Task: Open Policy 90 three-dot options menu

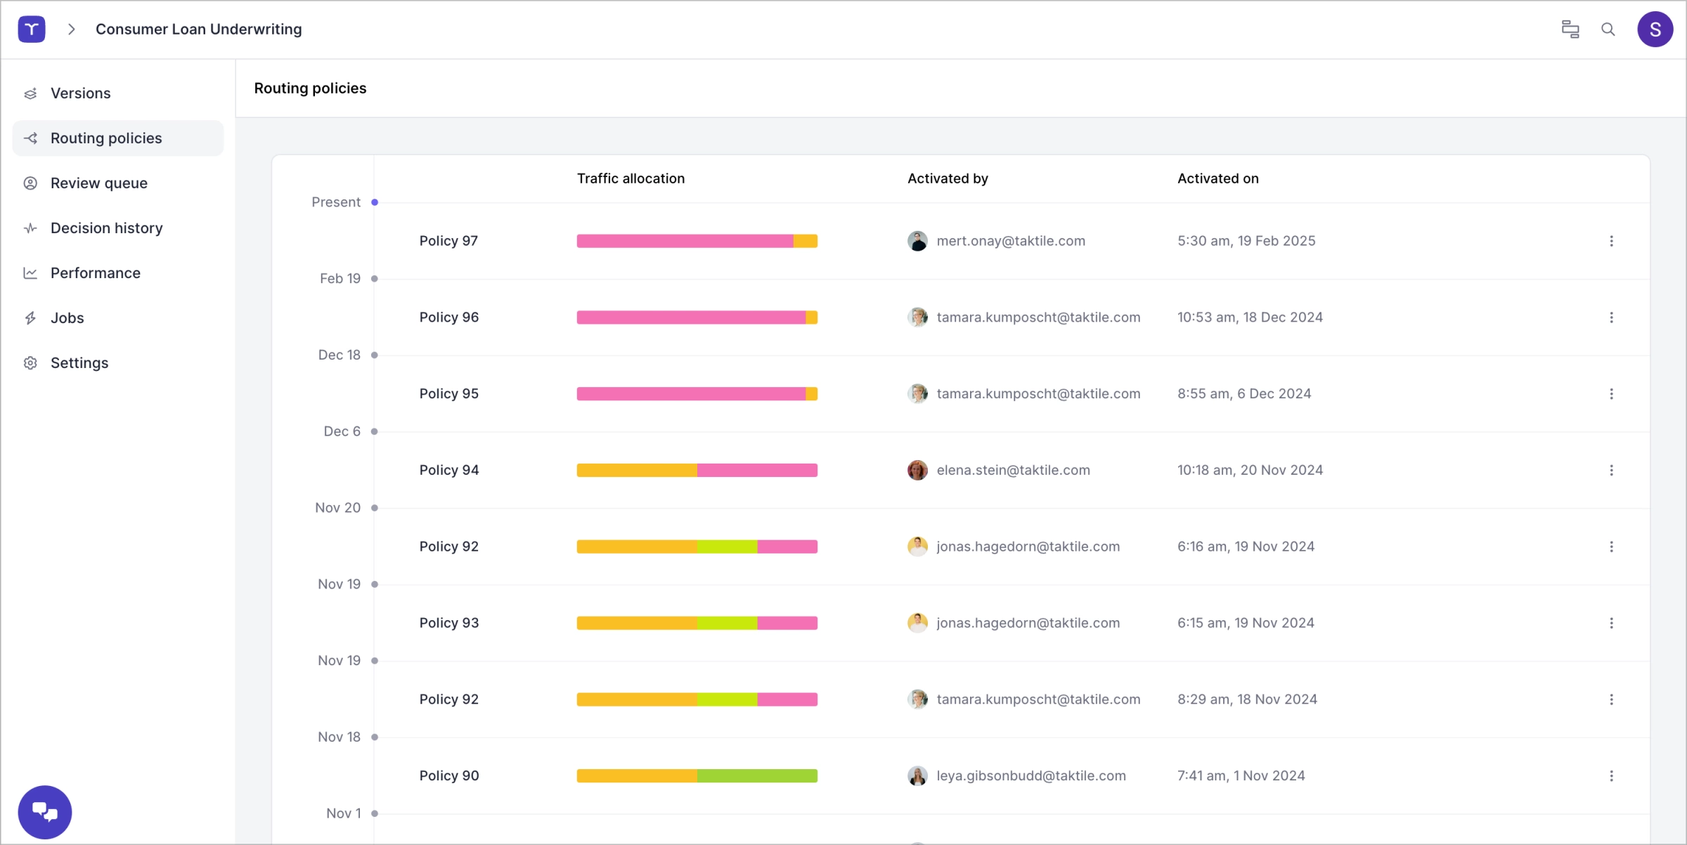Action: [1611, 775]
